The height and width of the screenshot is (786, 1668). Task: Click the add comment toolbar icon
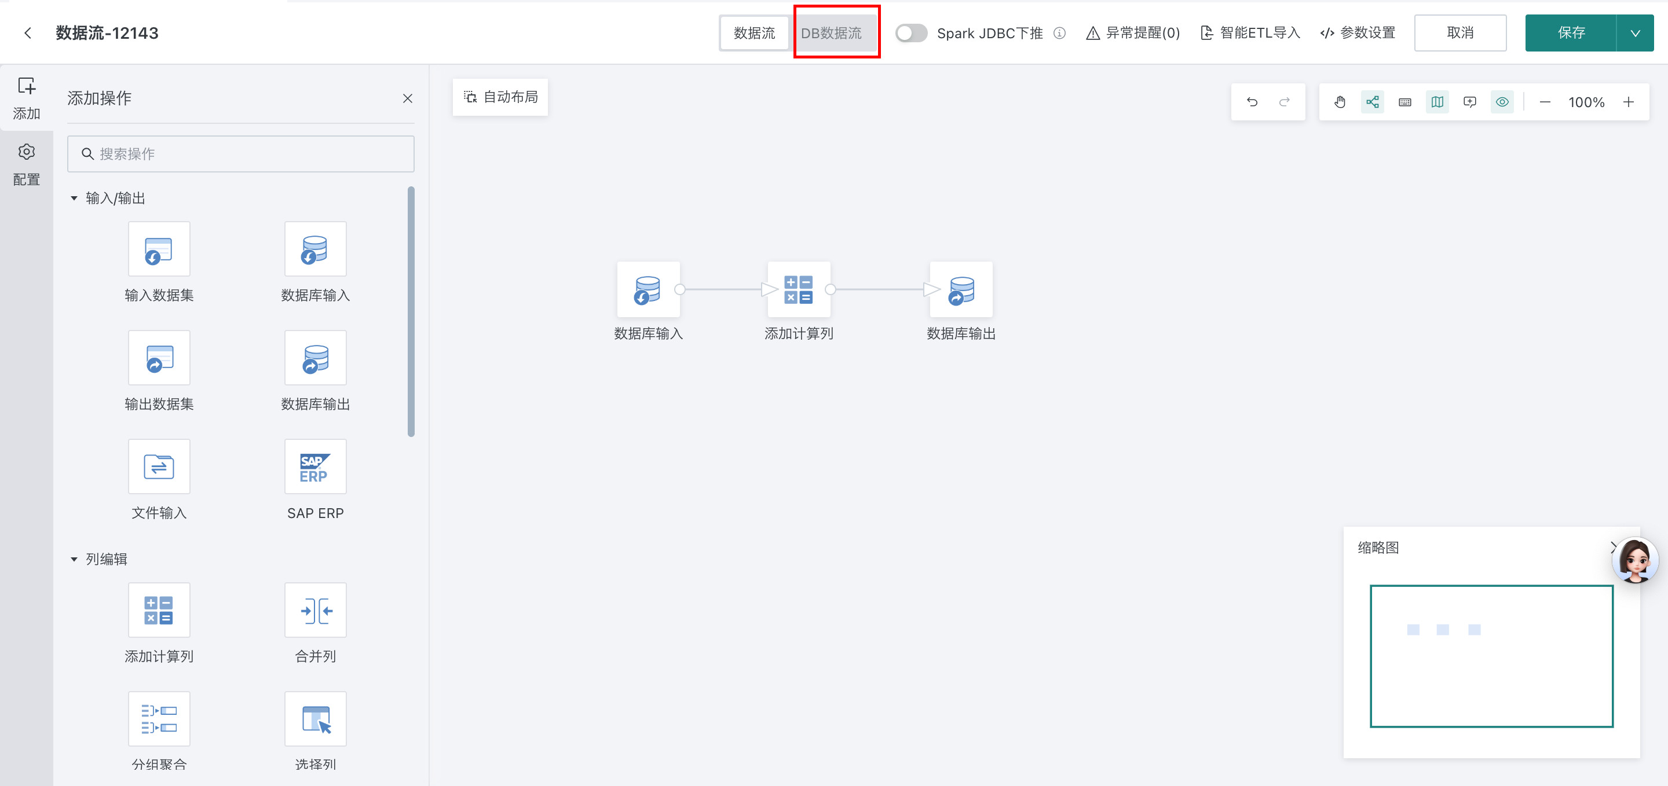coord(1469,102)
